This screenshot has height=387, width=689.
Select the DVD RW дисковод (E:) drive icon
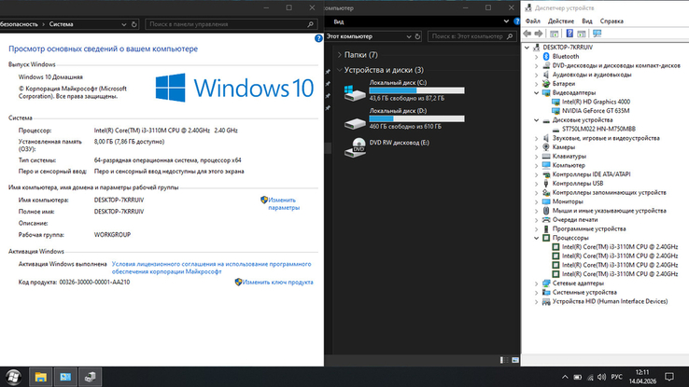(355, 148)
